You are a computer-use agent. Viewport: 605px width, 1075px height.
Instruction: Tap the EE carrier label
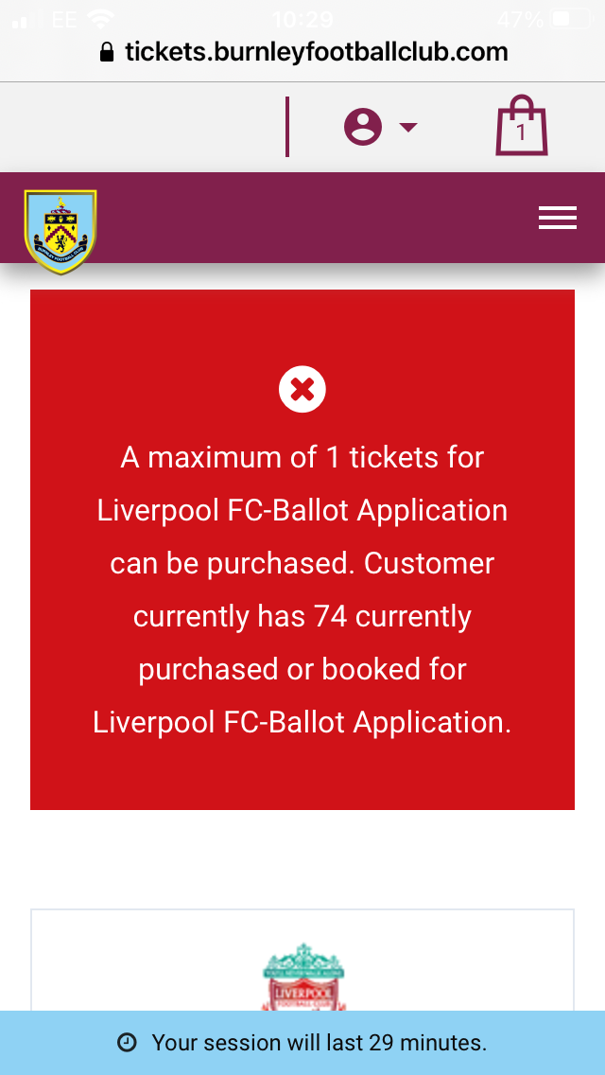(64, 19)
